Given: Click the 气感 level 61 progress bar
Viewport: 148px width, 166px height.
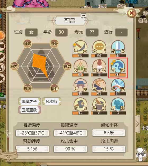Looking at the screenshot, I should pyautogui.click(x=118, y=75).
